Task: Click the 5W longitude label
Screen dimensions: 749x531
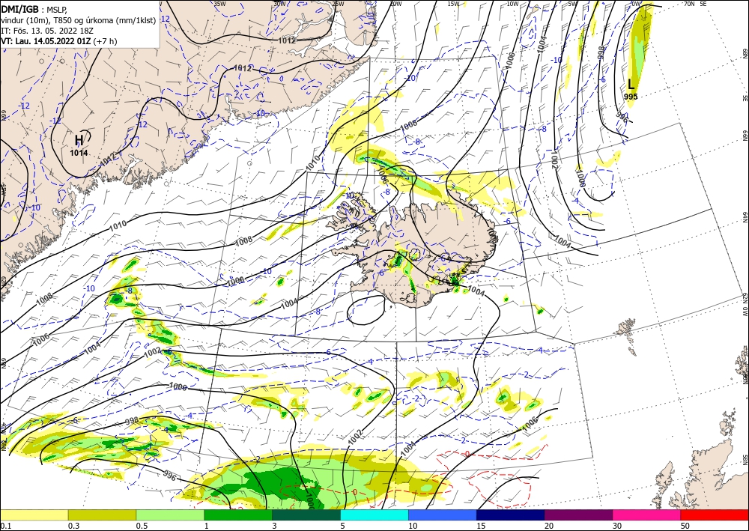Action: (x=573, y=4)
